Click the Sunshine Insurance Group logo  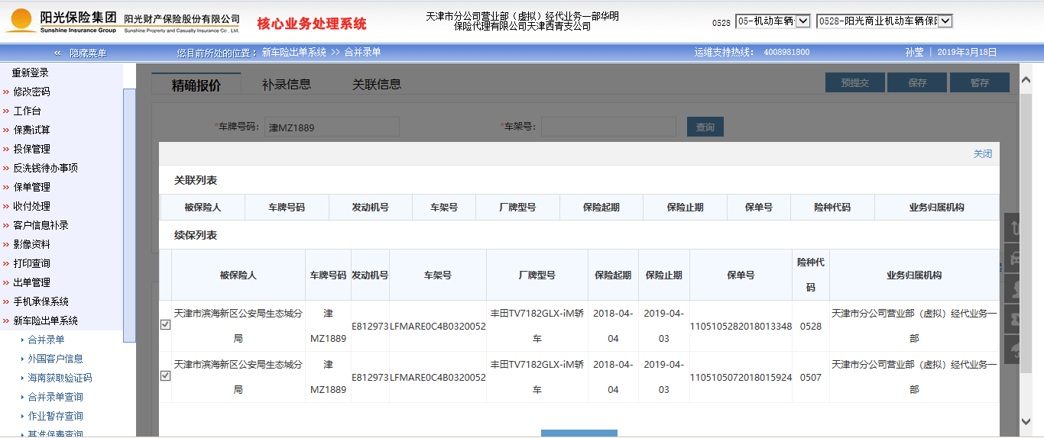pos(61,21)
